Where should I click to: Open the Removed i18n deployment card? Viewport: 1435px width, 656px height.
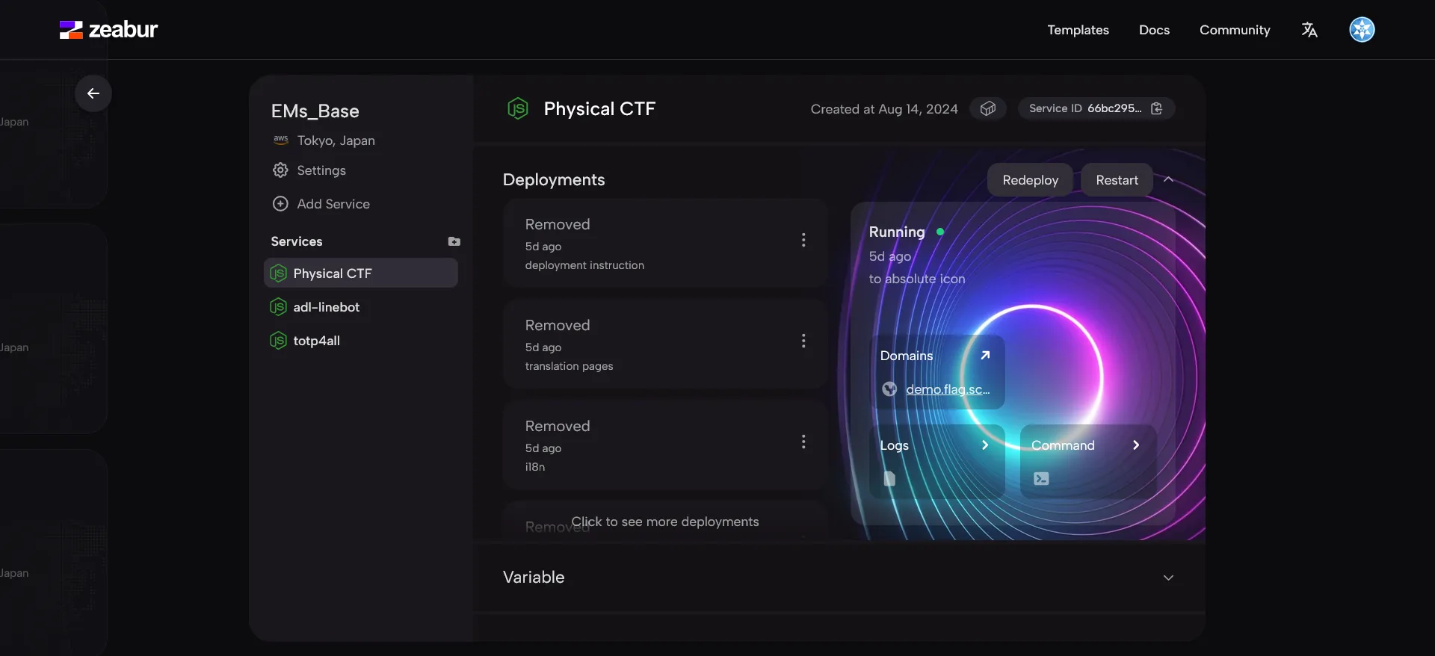click(665, 445)
